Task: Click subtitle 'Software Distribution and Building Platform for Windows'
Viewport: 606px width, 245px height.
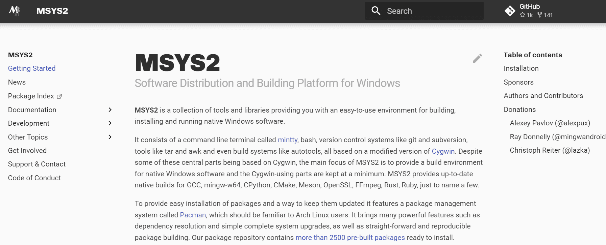Action: coord(267,83)
